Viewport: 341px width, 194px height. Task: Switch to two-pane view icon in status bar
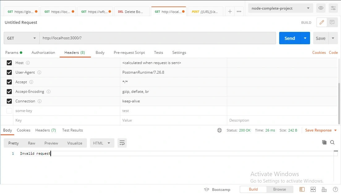point(313,189)
